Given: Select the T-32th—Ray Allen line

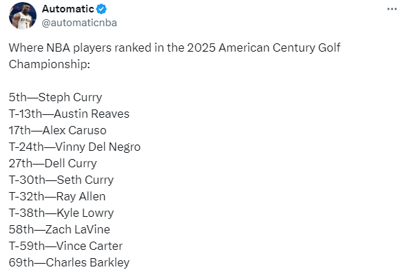Looking at the screenshot, I should point(57,196).
